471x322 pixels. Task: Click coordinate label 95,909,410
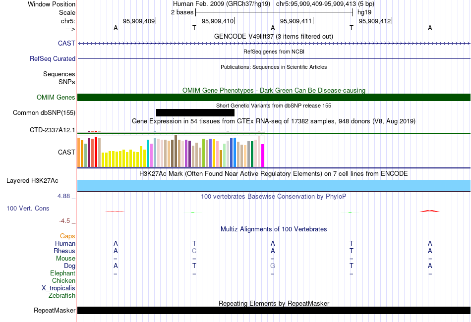point(218,21)
